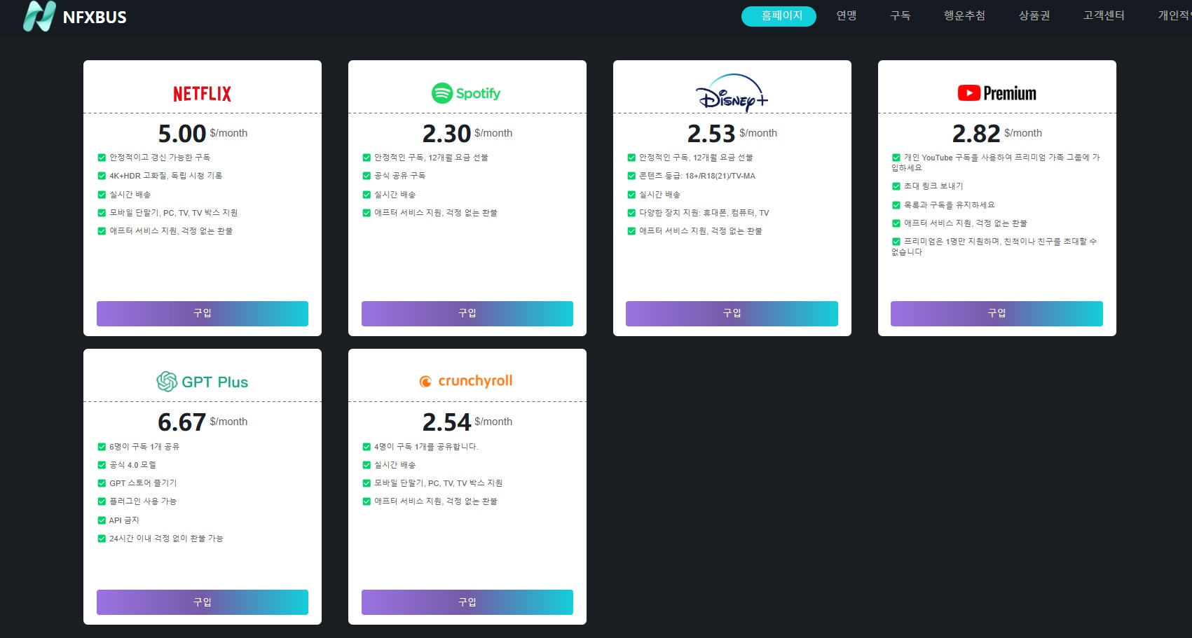
Task: Go to the 구독 menu item
Action: coord(900,15)
